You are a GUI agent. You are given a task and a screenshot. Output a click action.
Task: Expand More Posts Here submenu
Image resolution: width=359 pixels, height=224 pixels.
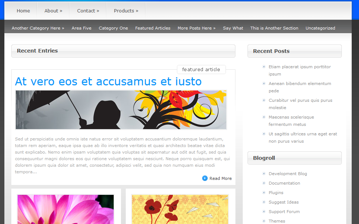[x=197, y=28]
